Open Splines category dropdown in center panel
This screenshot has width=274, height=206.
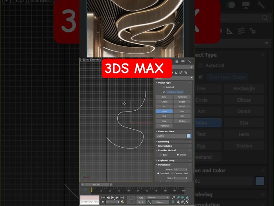pos(174,77)
